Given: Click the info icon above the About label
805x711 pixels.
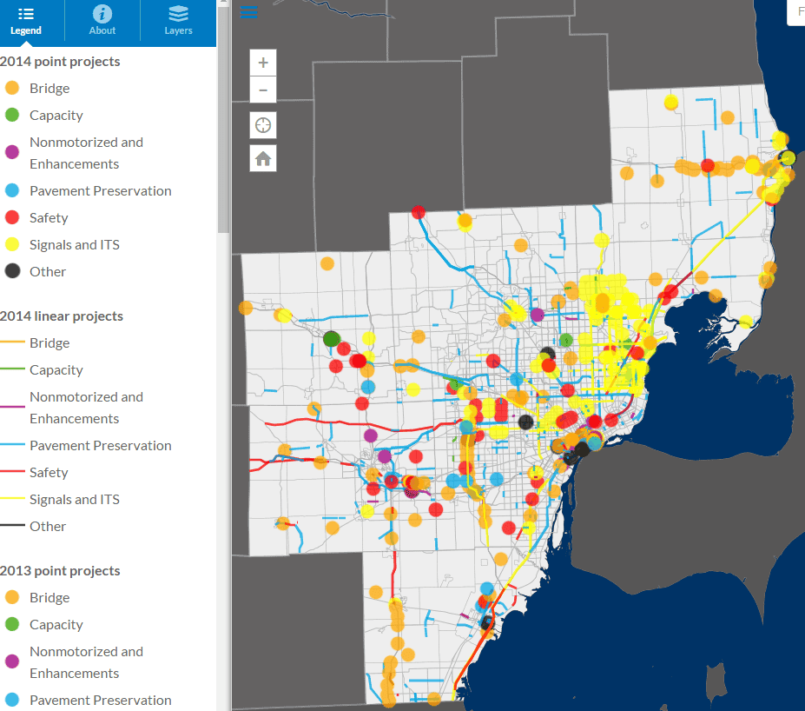Looking at the screenshot, I should pos(102,15).
